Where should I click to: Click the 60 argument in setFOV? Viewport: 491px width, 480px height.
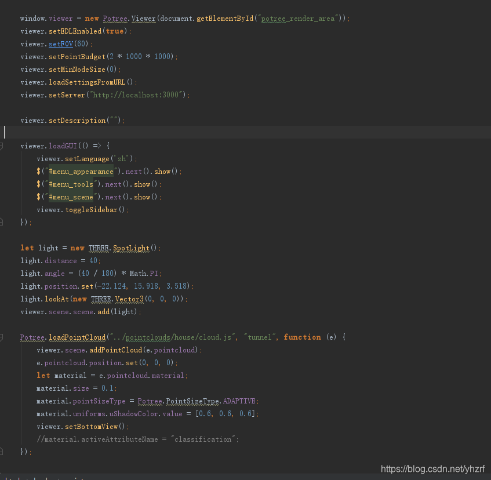[81, 44]
